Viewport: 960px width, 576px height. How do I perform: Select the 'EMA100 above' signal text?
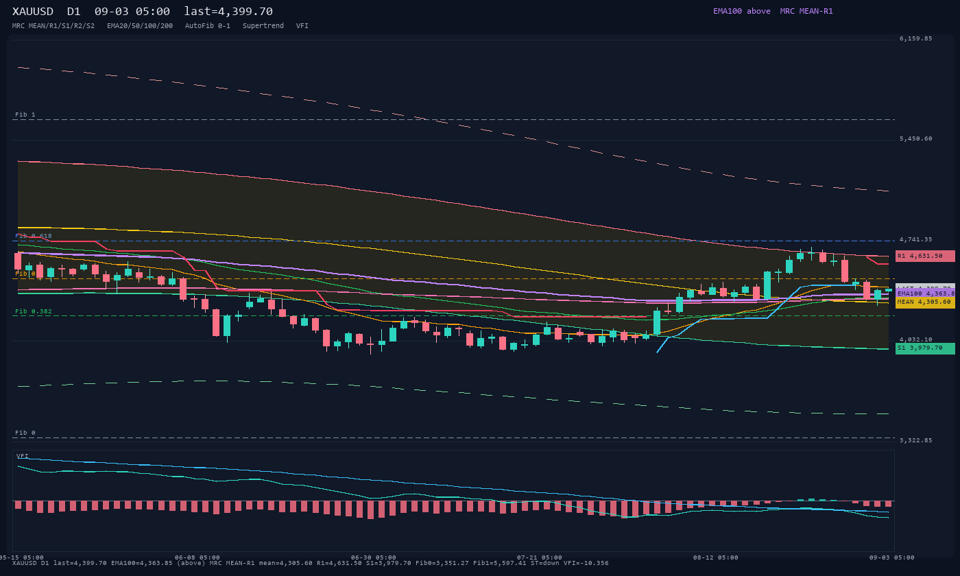coord(741,11)
